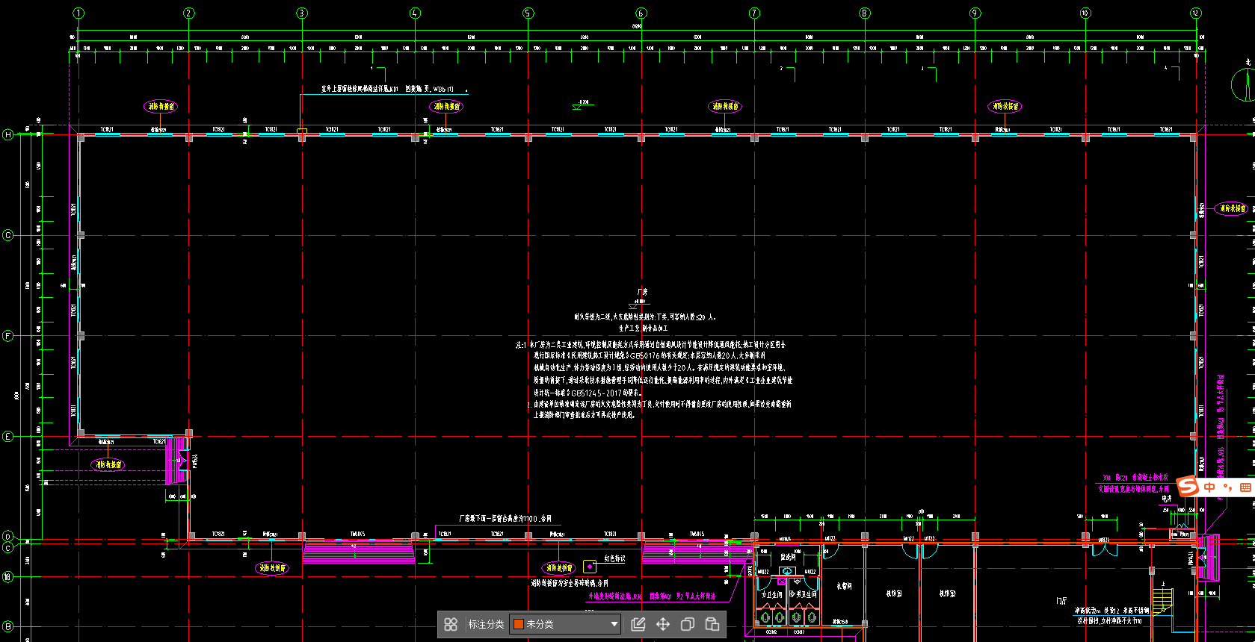The width and height of the screenshot is (1255, 642).
Task: Open the Sogou input method logo
Action: pyautogui.click(x=1188, y=487)
